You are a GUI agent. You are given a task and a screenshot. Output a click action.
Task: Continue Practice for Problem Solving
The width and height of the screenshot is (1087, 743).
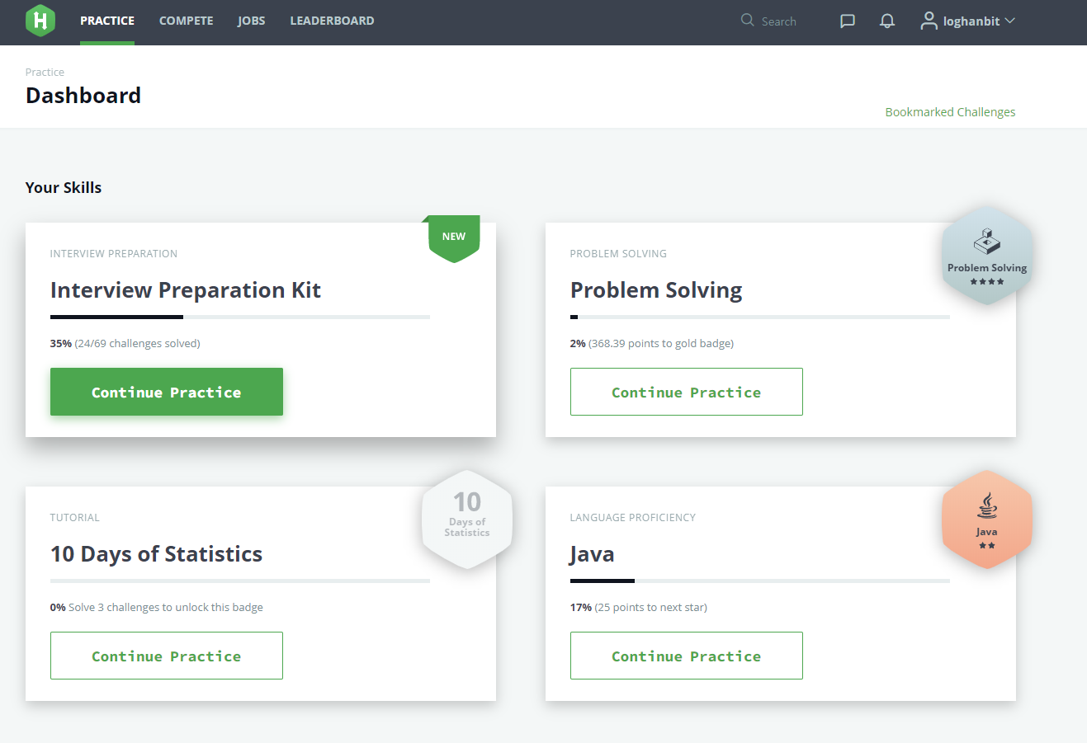(x=687, y=392)
